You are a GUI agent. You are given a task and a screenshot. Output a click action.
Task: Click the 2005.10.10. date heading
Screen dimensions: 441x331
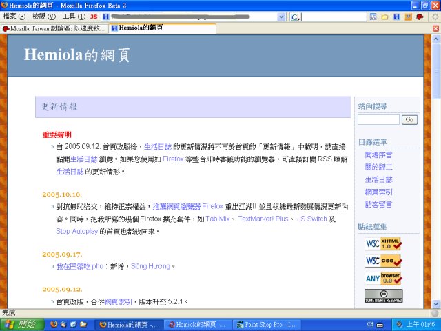click(62, 194)
